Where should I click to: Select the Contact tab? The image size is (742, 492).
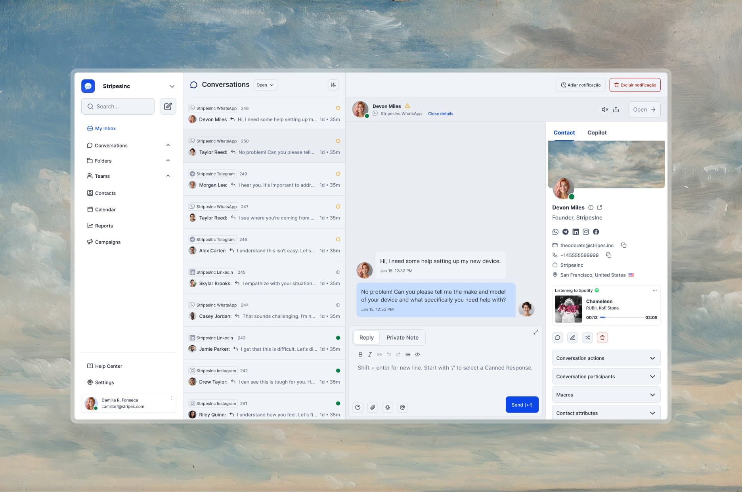564,133
